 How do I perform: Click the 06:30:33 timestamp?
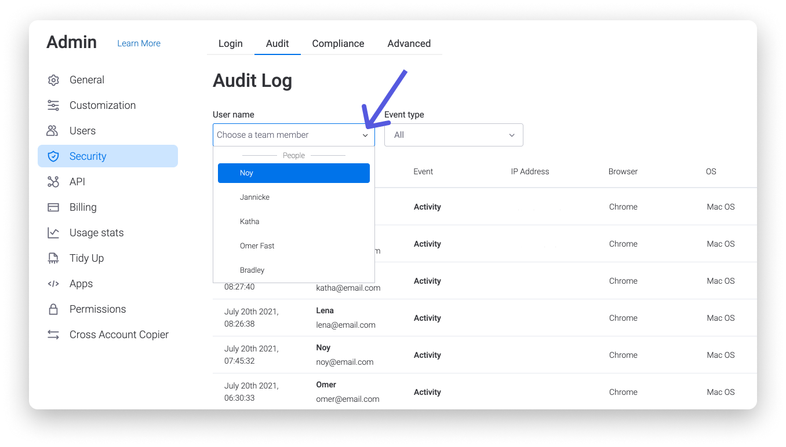click(x=239, y=398)
